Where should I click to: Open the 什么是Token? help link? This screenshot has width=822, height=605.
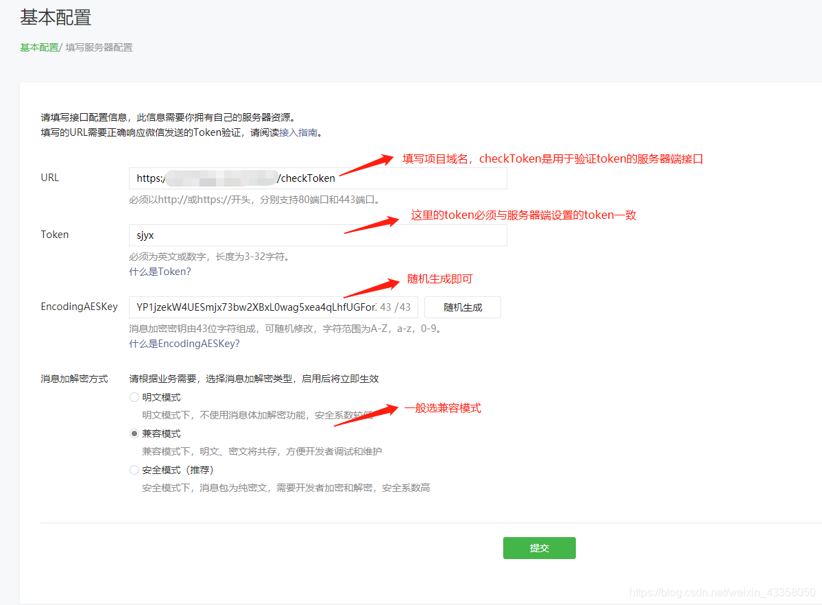pyautogui.click(x=160, y=272)
